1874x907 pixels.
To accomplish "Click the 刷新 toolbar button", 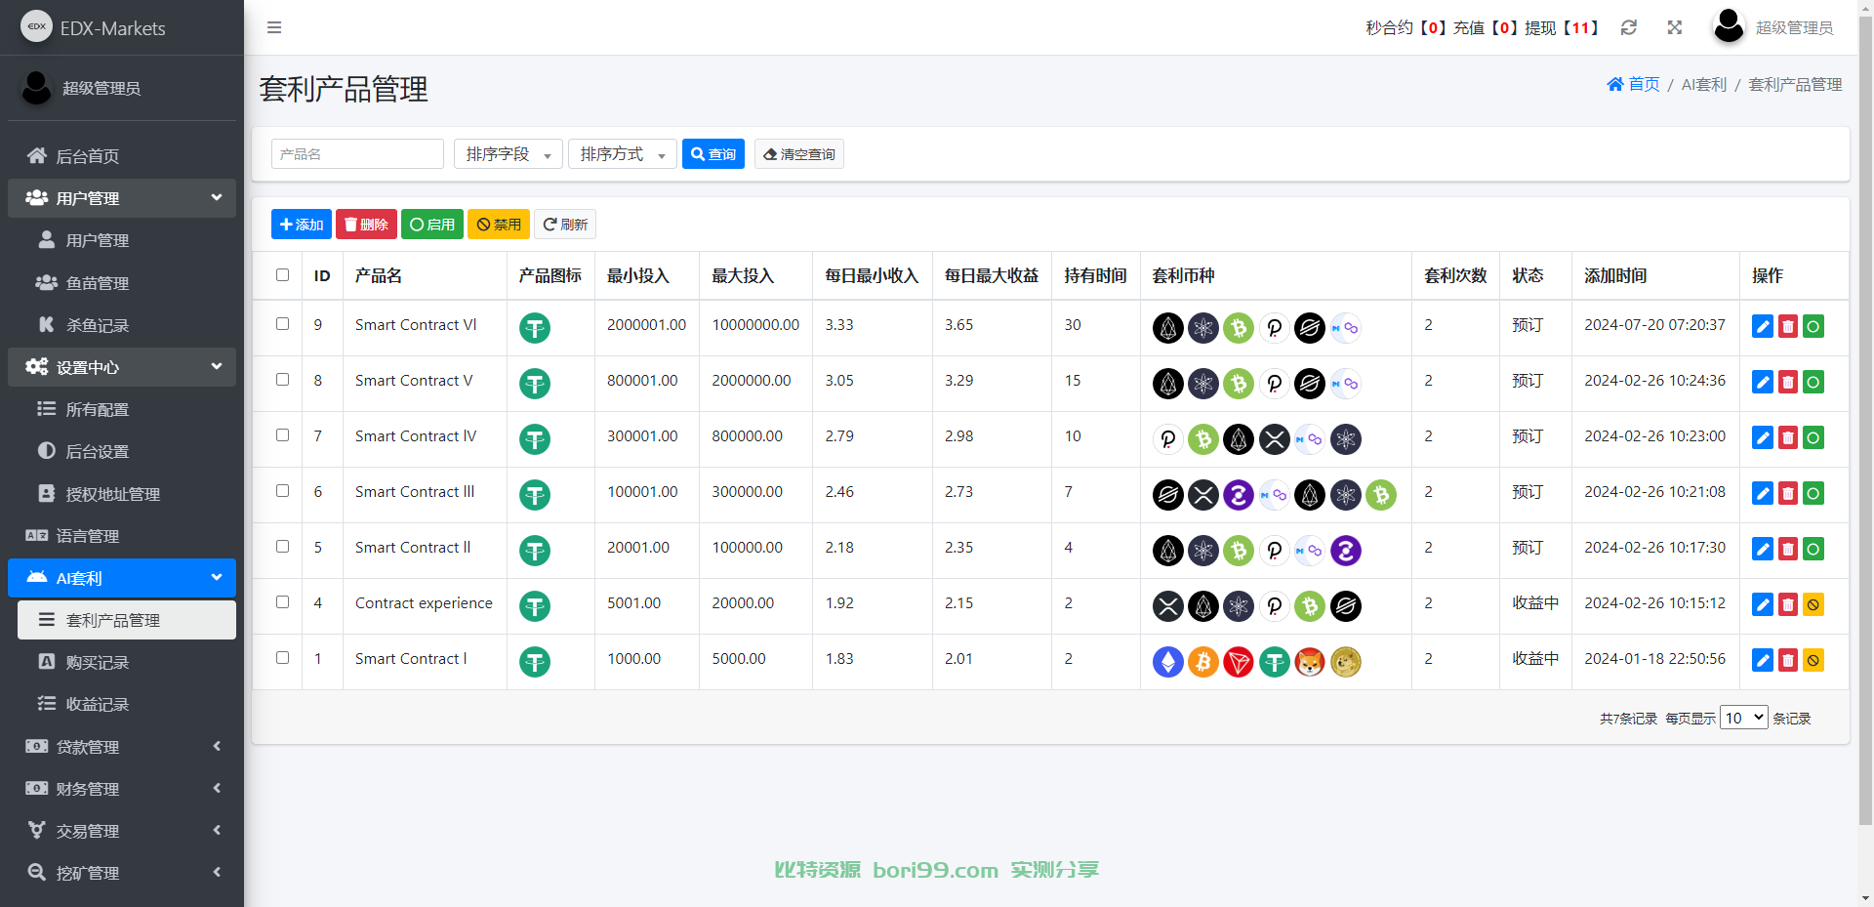I will tap(565, 225).
